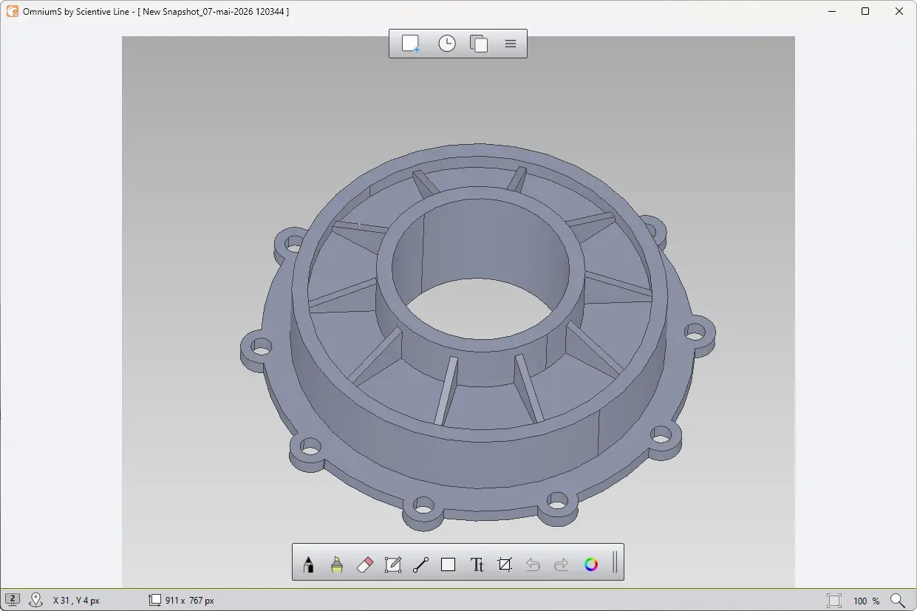
Task: Click the fit-to-window icon
Action: (x=834, y=601)
